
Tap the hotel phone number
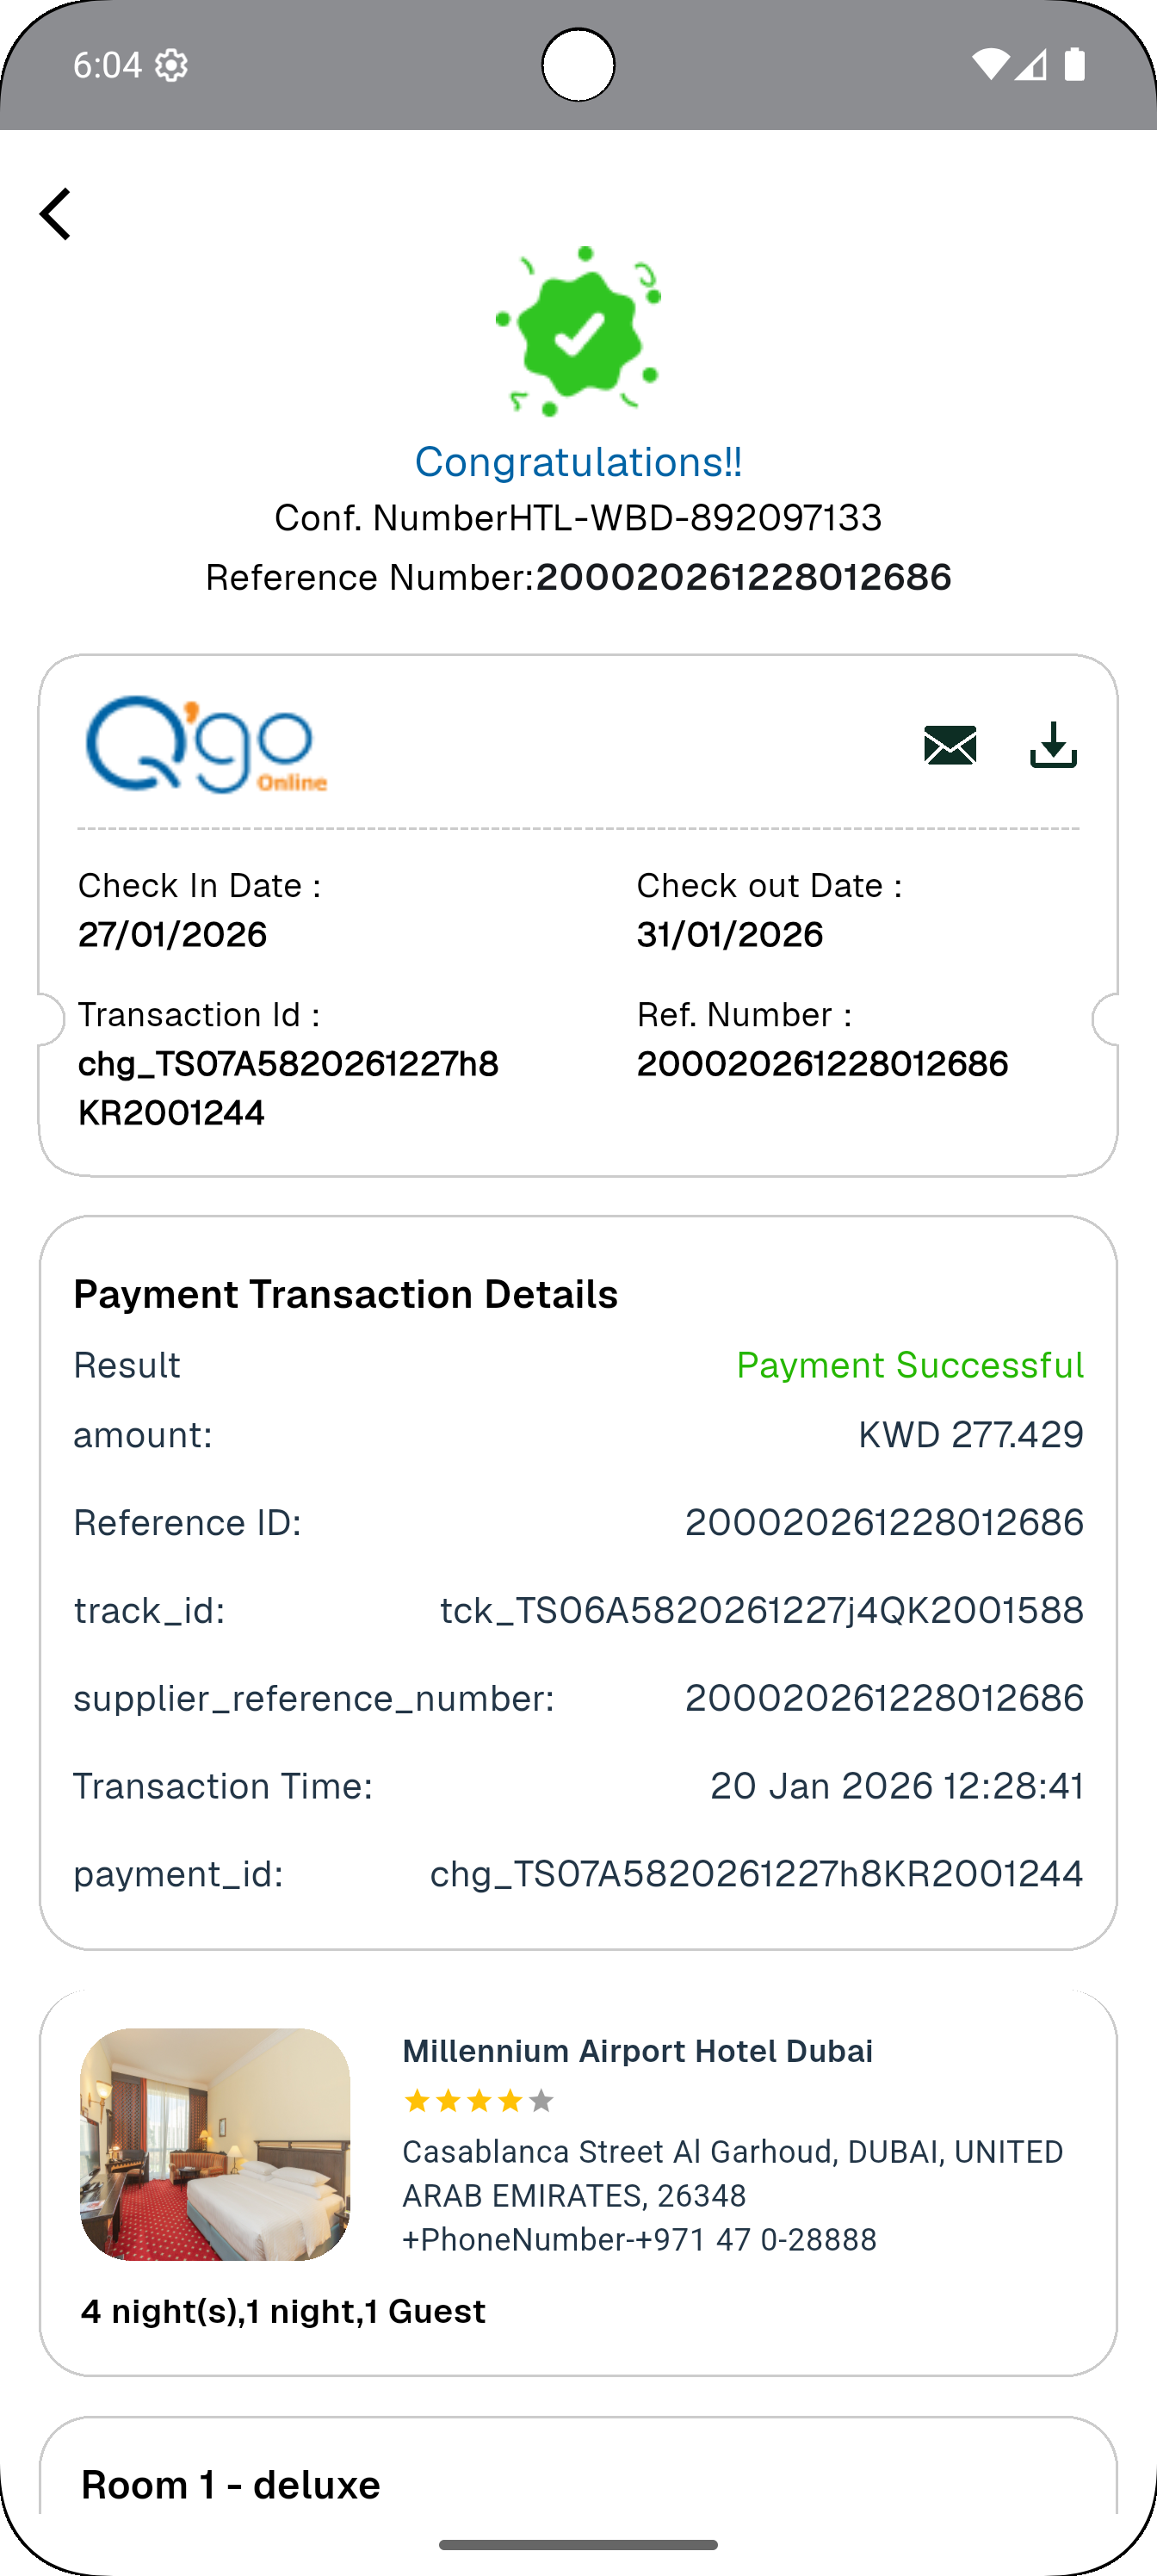639,2239
